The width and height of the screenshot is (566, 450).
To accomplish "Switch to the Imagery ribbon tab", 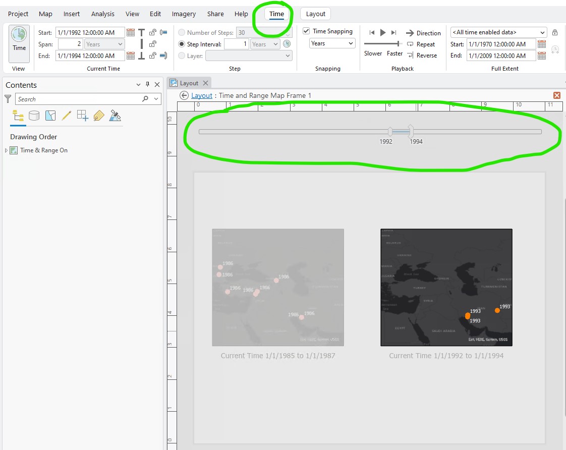I will 184,14.
